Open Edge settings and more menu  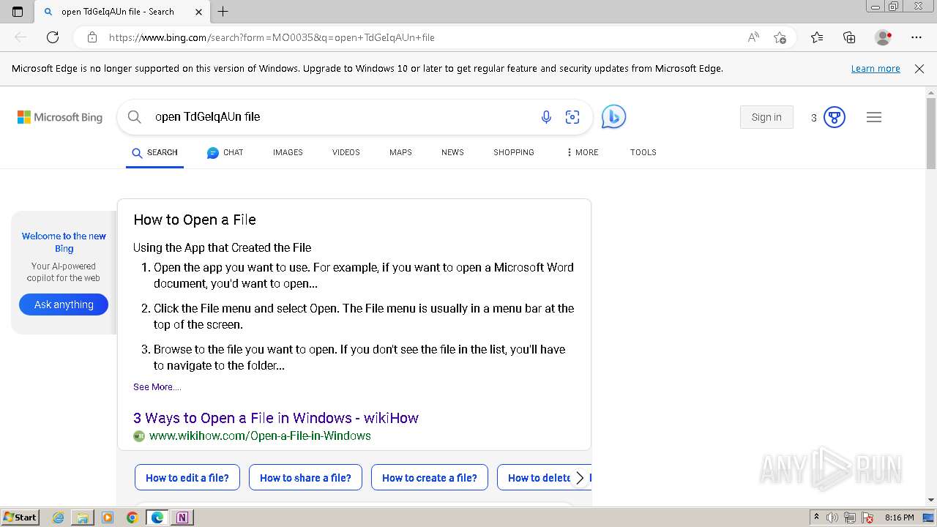click(917, 37)
